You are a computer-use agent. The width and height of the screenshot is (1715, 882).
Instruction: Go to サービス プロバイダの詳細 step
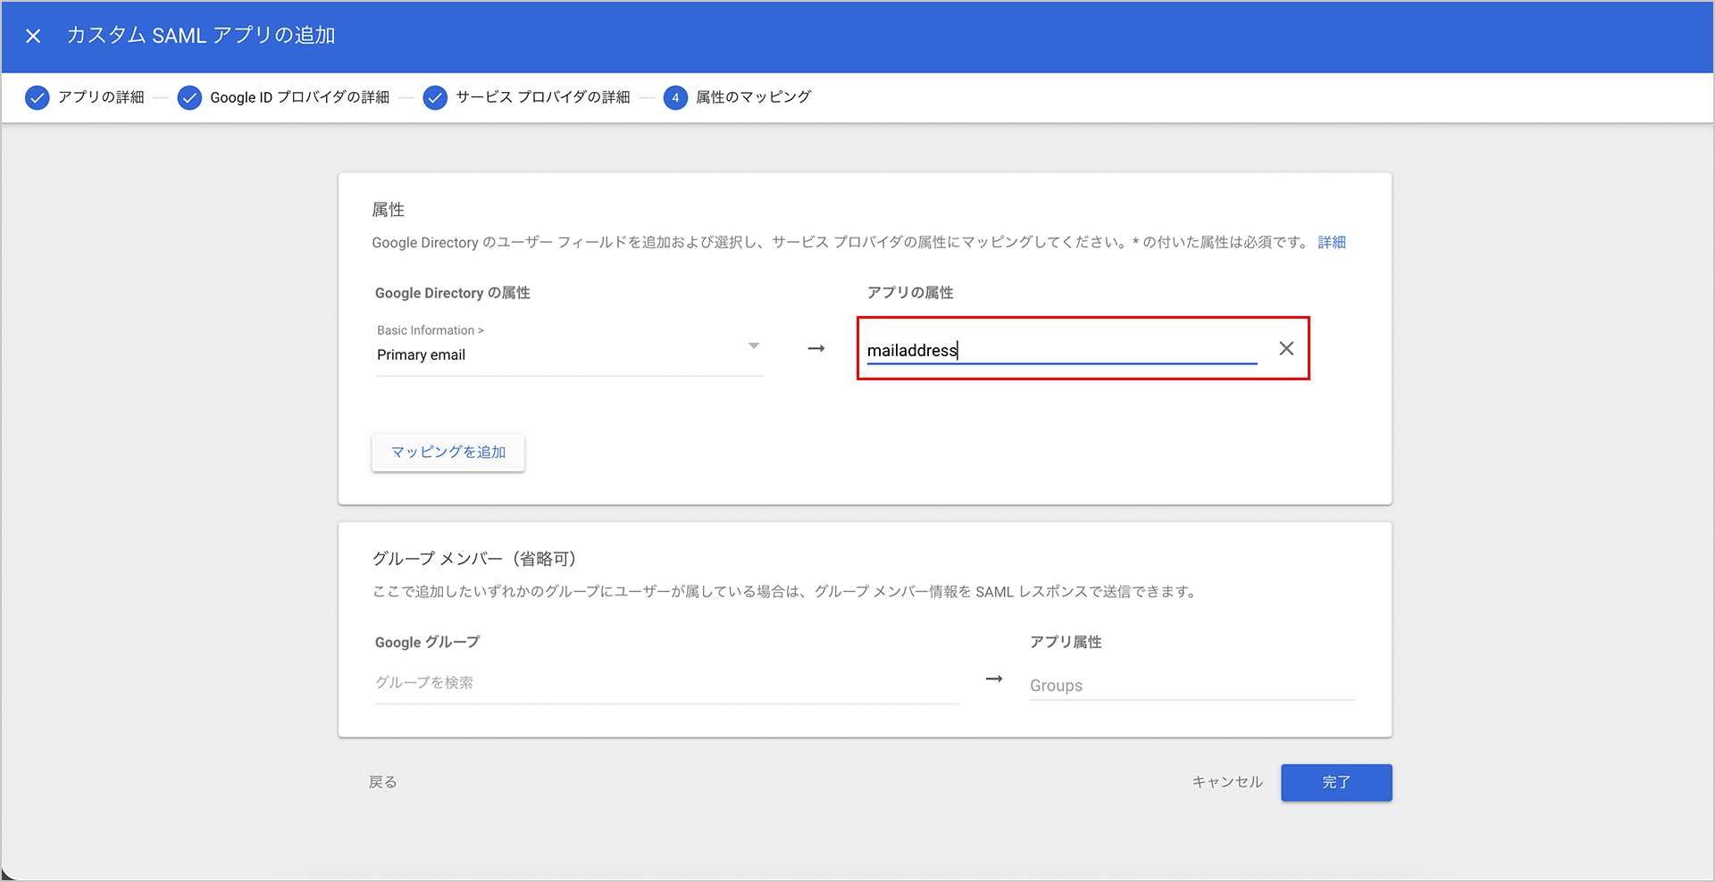[542, 97]
